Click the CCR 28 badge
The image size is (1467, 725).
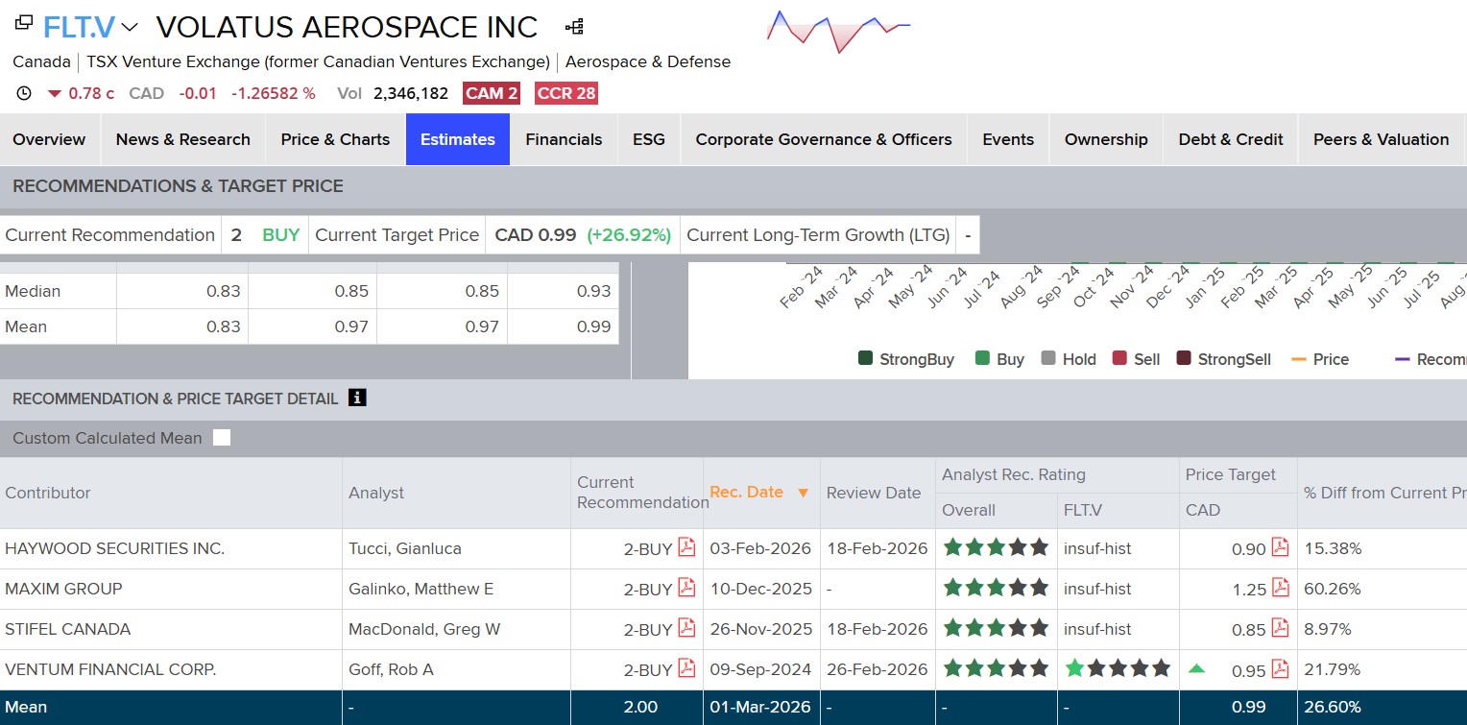(565, 93)
